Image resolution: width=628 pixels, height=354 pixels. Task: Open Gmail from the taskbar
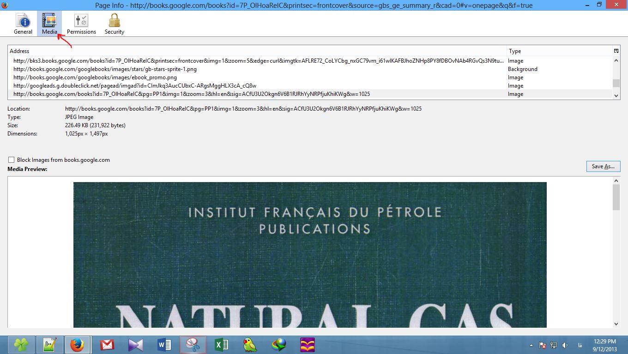coord(107,344)
